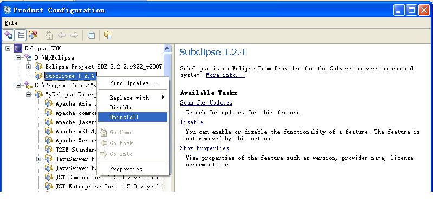This screenshot has height=208, width=433.
Task: Click the Apache commons feature icon
Action: [x=49, y=113]
